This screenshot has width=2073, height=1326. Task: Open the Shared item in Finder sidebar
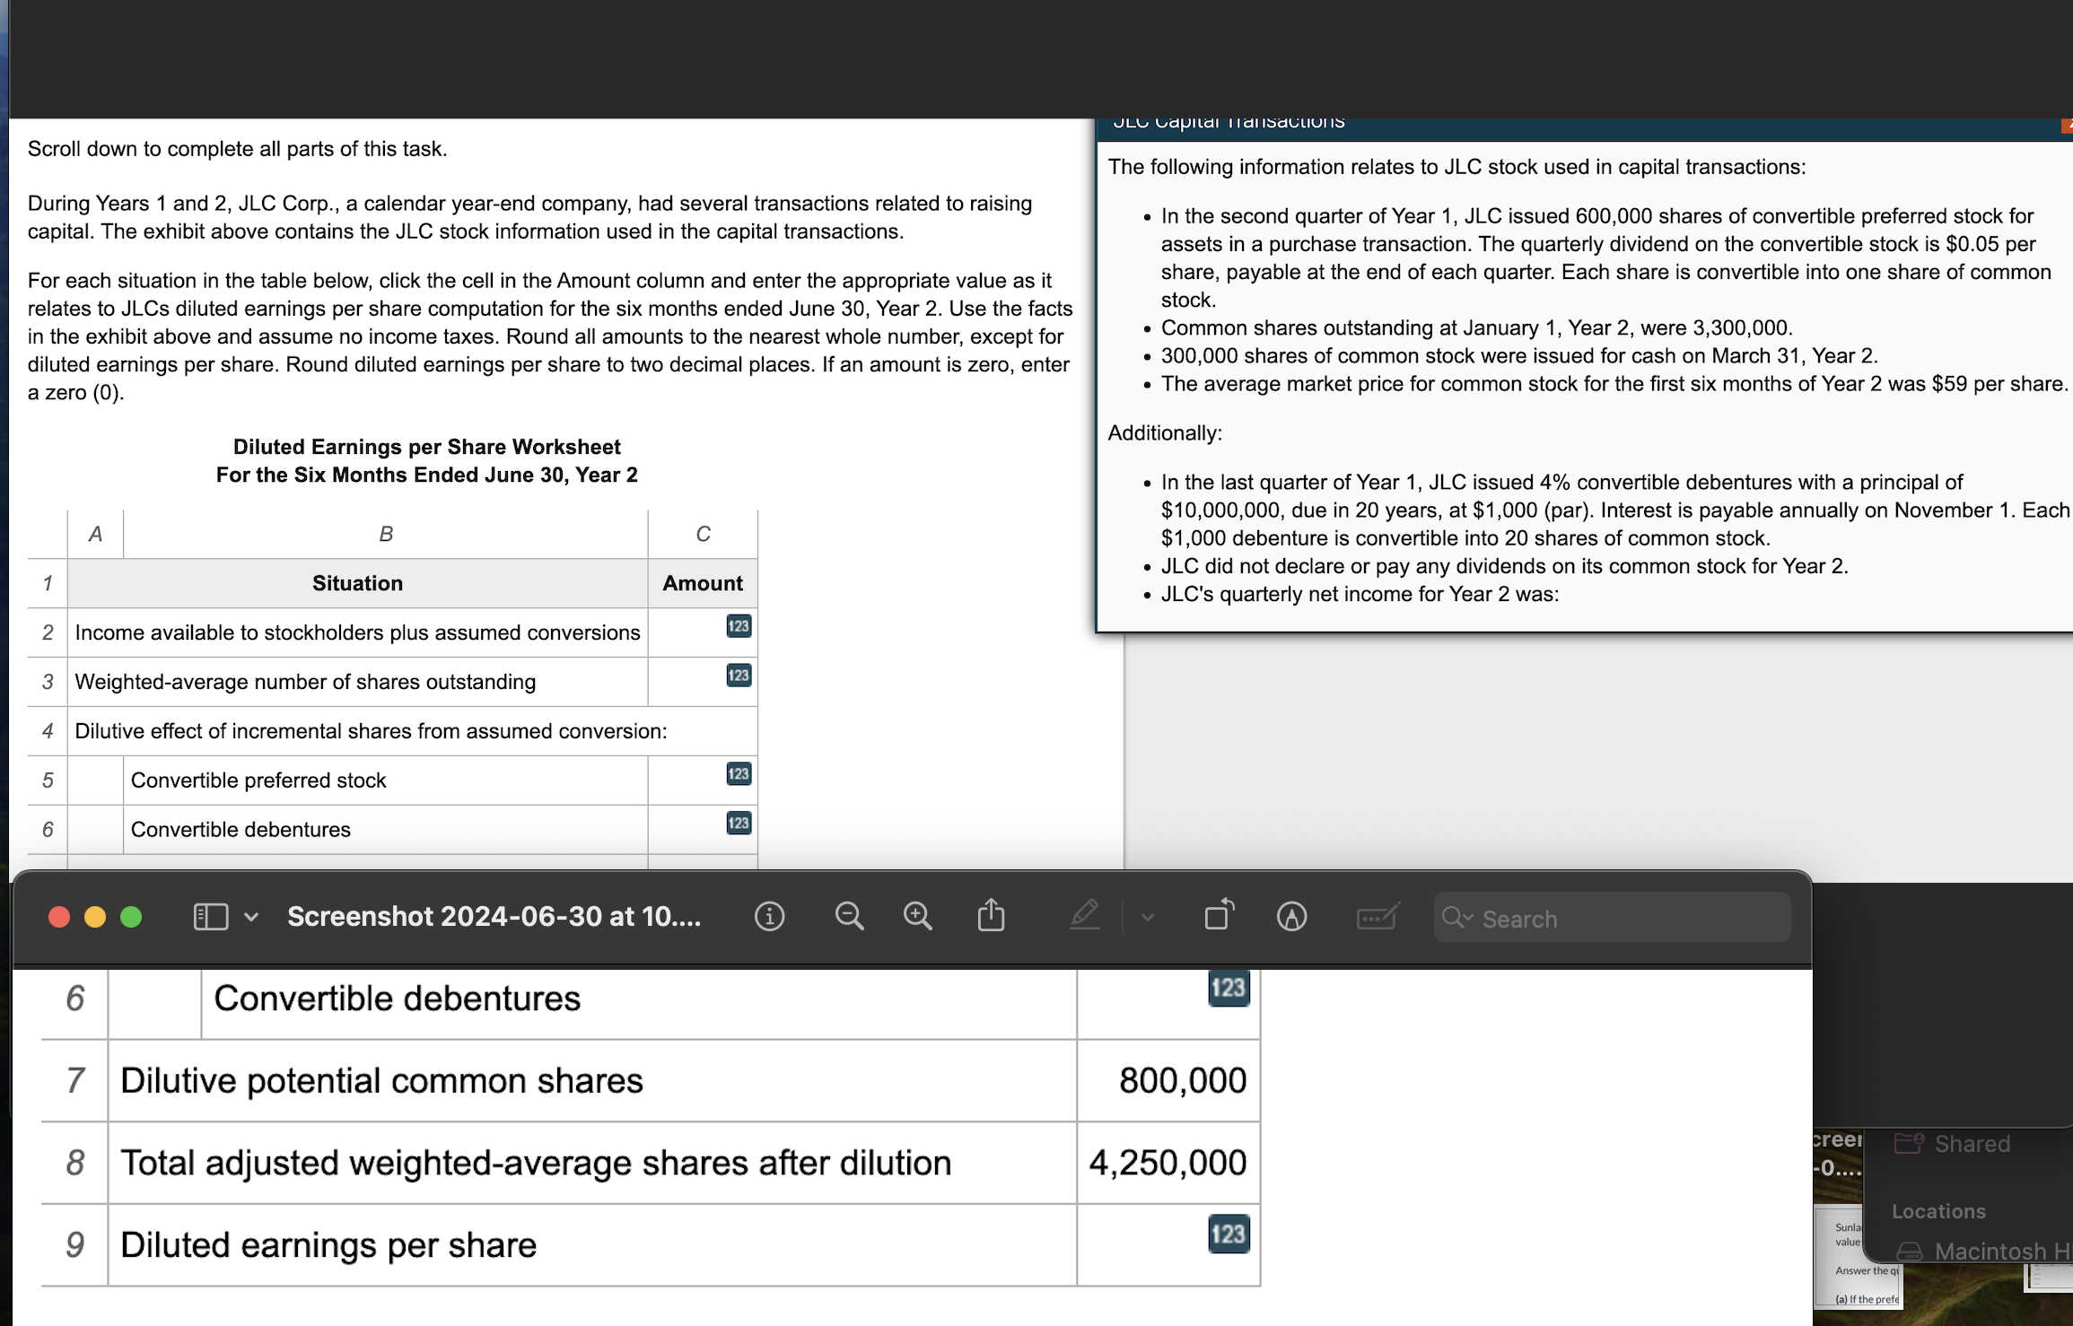tap(1971, 1144)
